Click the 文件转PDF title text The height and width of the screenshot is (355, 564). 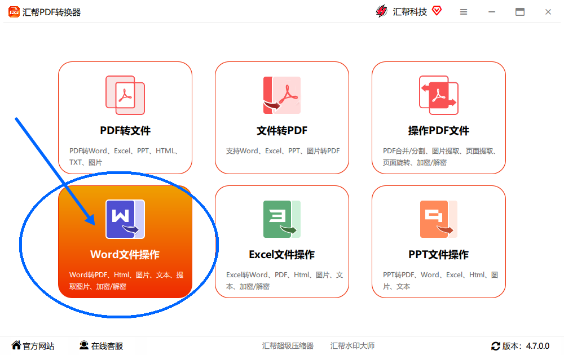282,130
